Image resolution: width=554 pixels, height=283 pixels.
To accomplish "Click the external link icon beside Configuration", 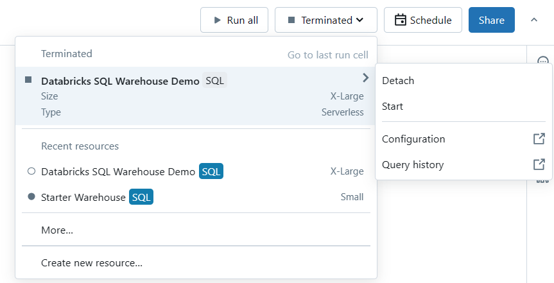I will coord(539,139).
